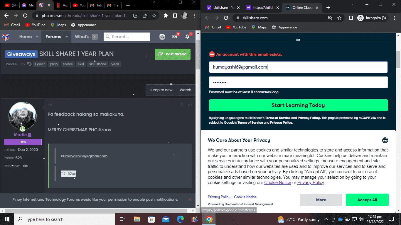
Task: Focus the forum Search box
Action: (x=127, y=37)
